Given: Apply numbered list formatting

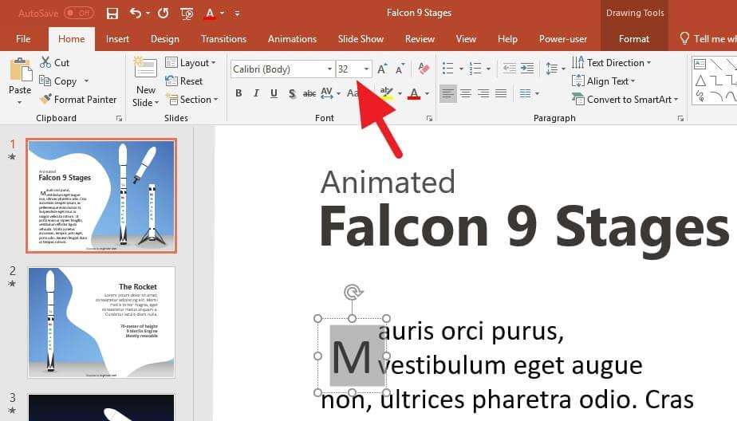Looking at the screenshot, I should coord(475,69).
